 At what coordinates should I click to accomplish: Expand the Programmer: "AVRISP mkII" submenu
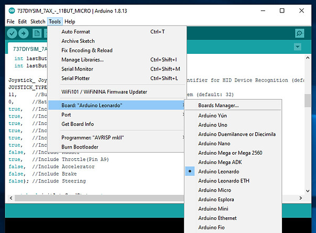[x=116, y=137]
